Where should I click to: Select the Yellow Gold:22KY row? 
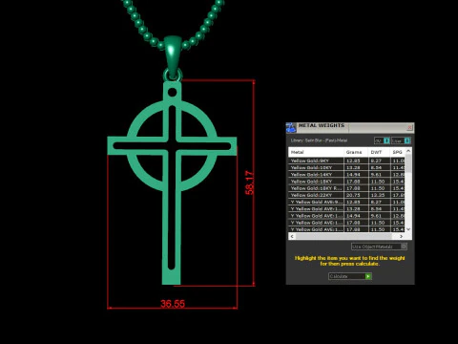pos(346,195)
